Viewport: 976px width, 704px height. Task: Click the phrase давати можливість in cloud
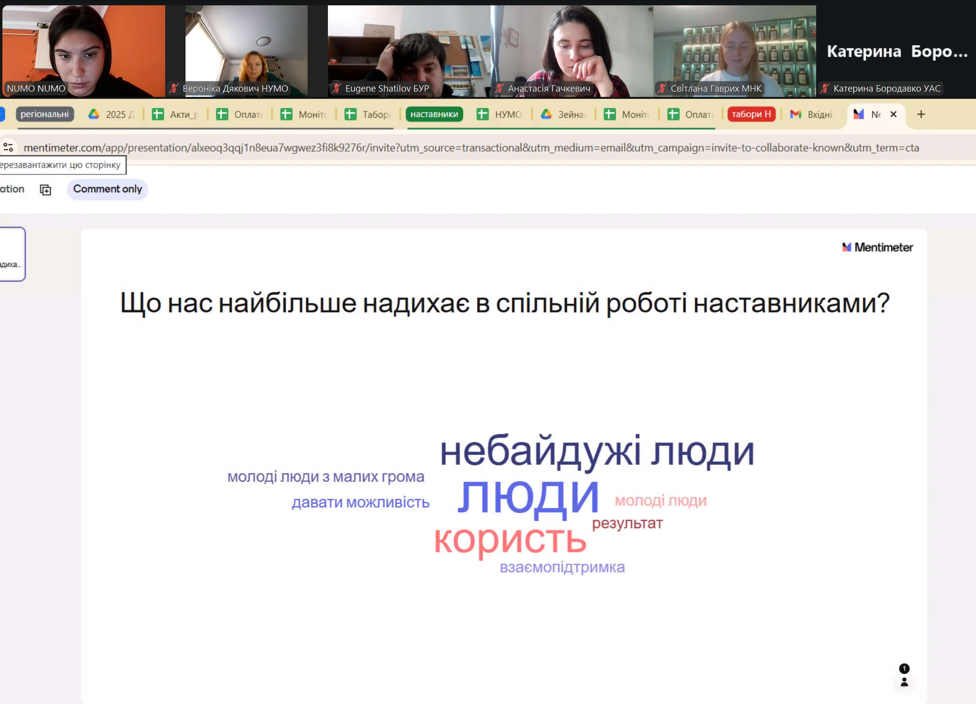pyautogui.click(x=360, y=502)
